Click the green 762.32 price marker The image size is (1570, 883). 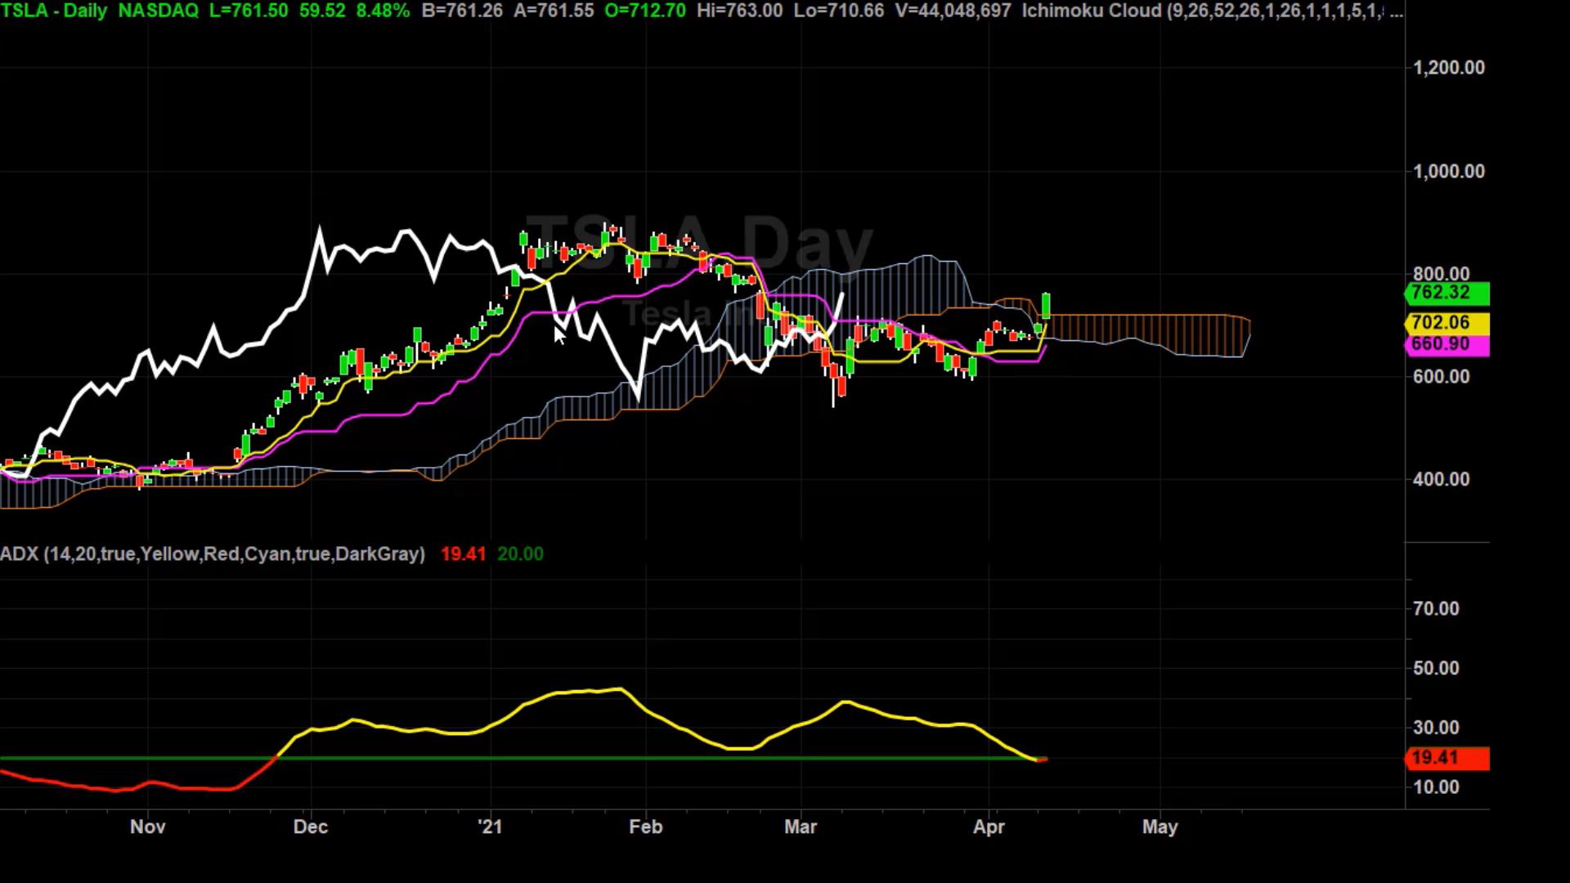pyautogui.click(x=1447, y=293)
